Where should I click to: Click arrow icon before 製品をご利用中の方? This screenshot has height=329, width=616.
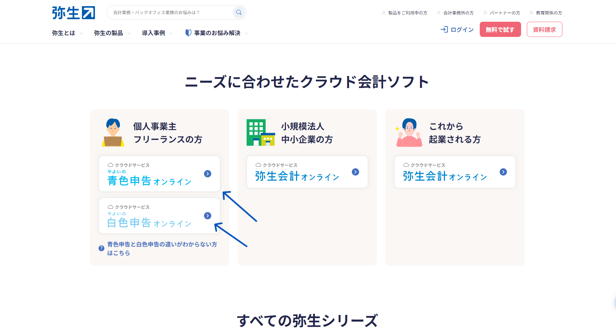pyautogui.click(x=383, y=13)
